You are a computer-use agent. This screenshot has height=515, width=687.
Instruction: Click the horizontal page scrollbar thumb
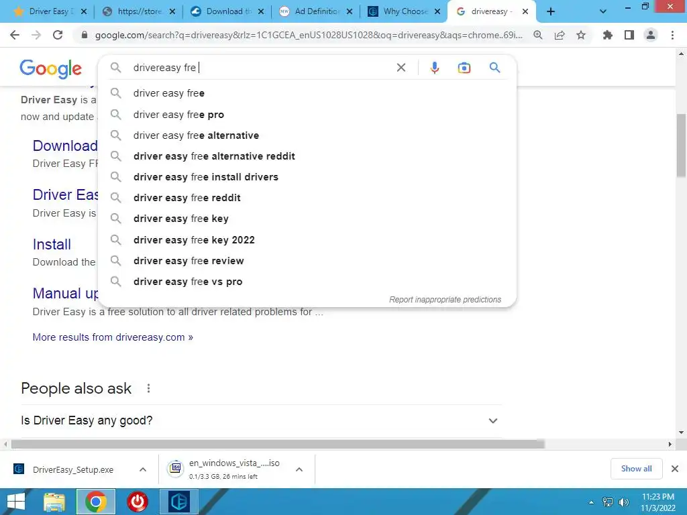[278, 444]
